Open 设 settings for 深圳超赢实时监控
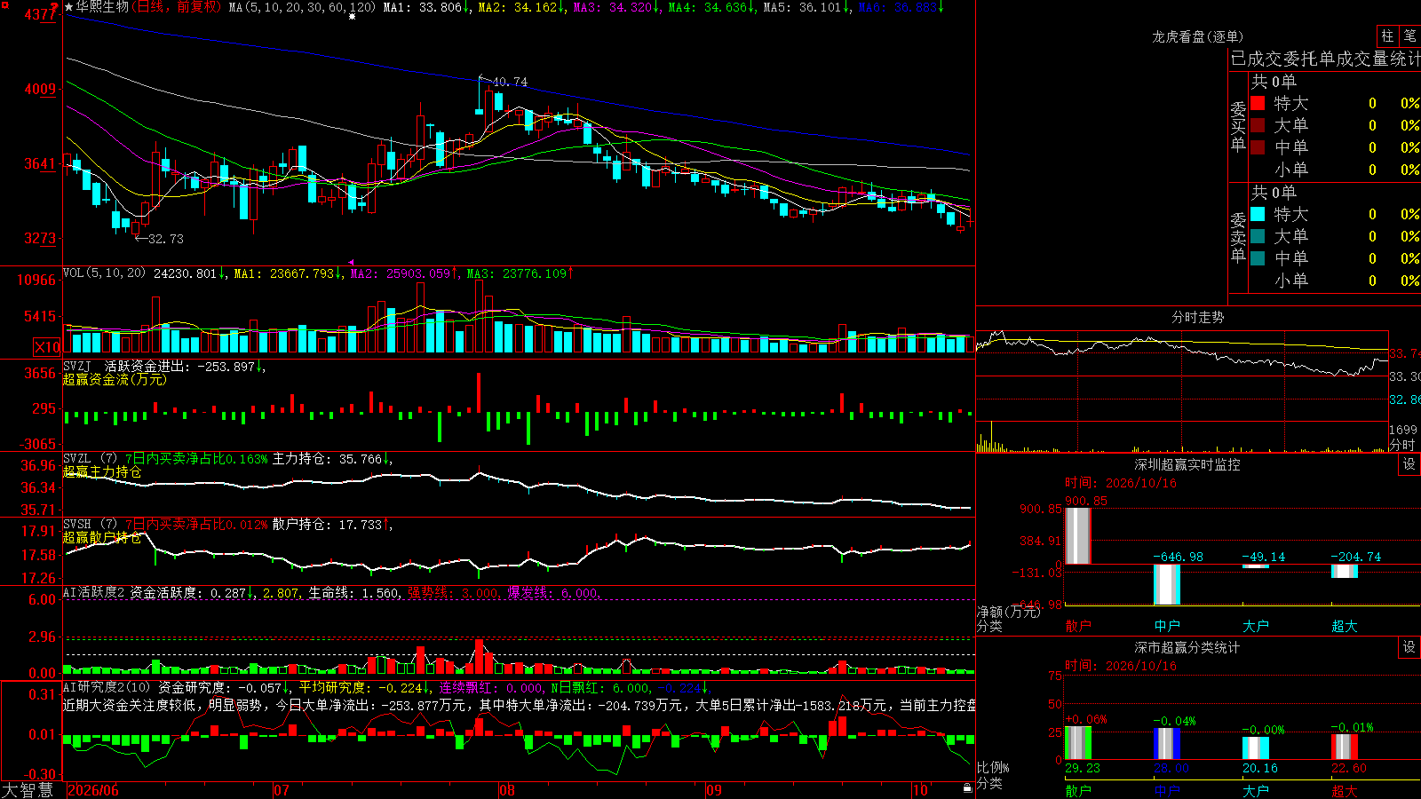This screenshot has width=1421, height=799. coord(1409,464)
